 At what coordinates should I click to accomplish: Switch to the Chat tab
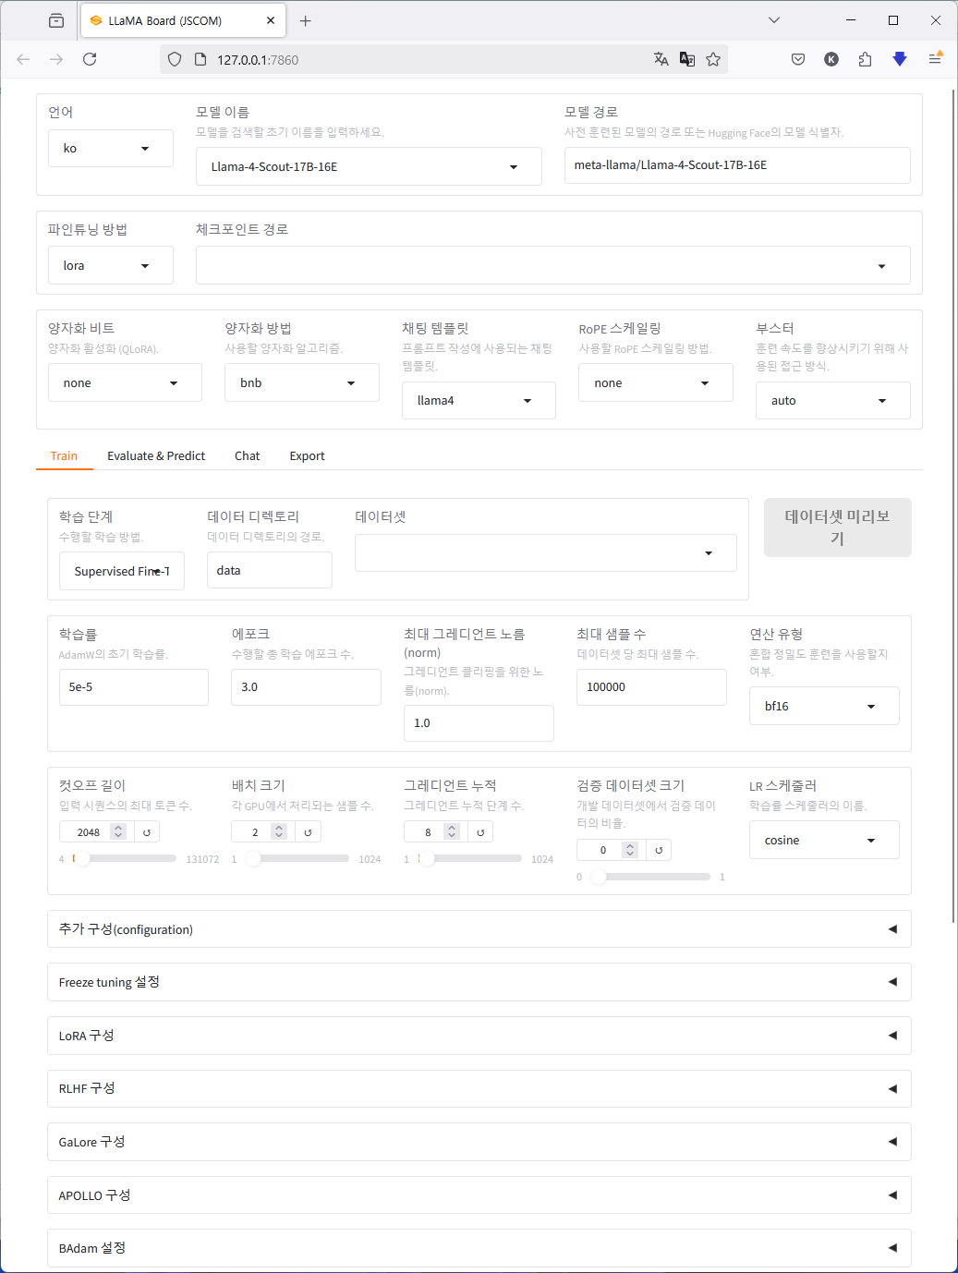coord(247,455)
